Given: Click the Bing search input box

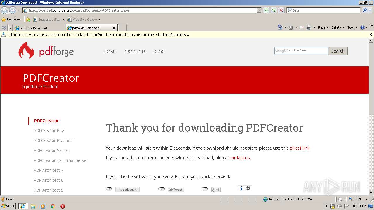Looking at the screenshot, I should tap(324, 10).
